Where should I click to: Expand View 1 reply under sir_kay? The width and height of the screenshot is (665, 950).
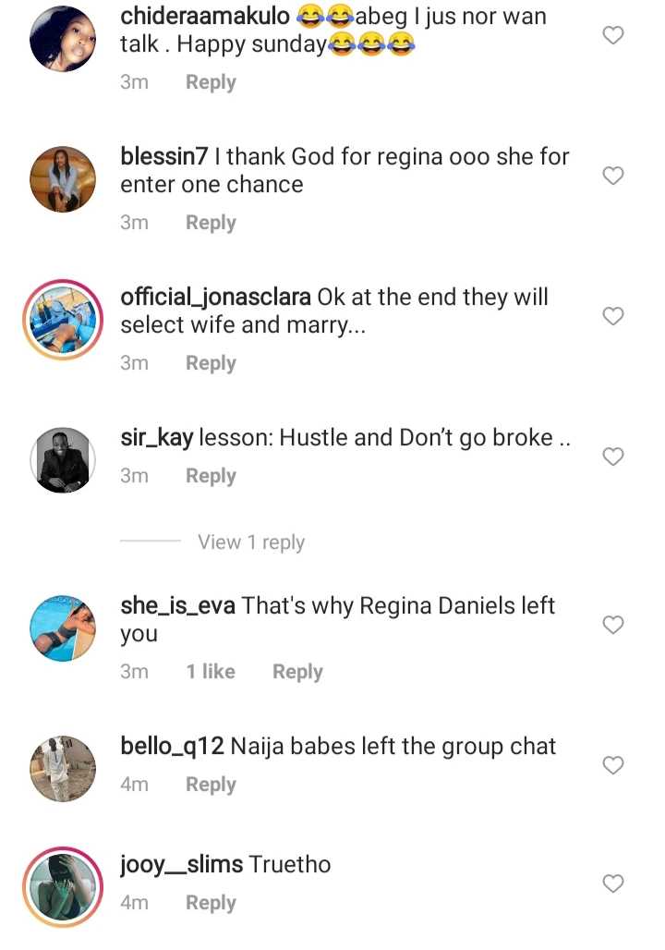pyautogui.click(x=250, y=542)
